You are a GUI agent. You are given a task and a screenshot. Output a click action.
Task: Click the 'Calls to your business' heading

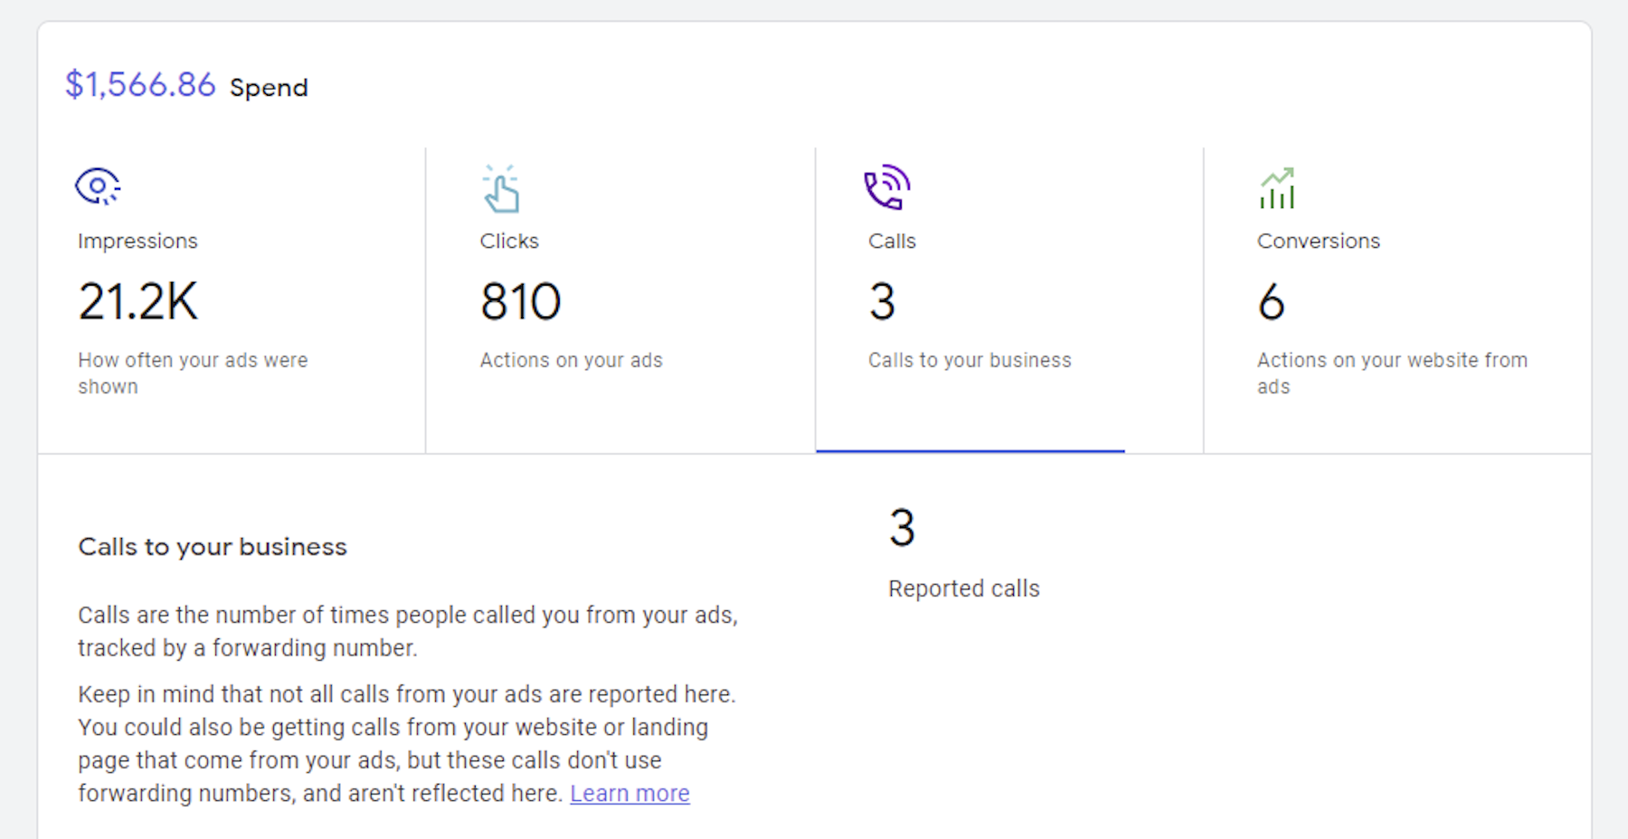click(x=213, y=547)
